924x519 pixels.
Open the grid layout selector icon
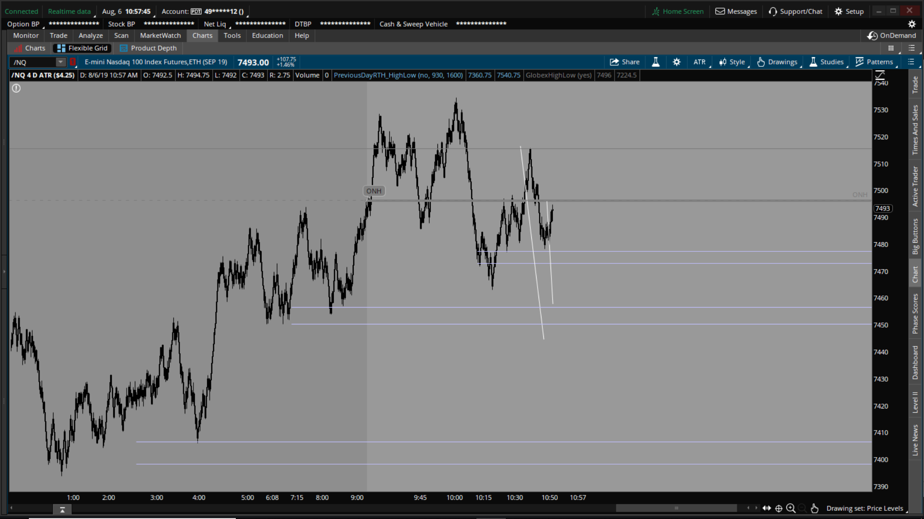pos(891,48)
